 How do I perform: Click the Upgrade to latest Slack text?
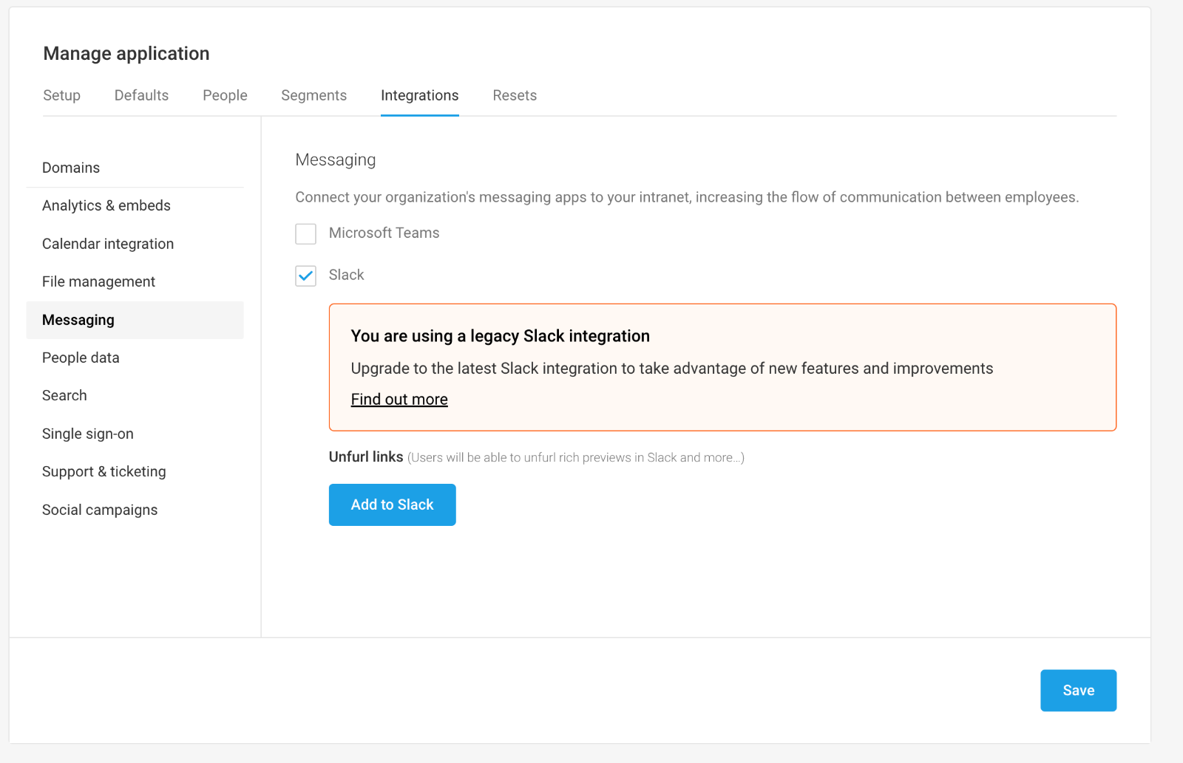pos(671,369)
